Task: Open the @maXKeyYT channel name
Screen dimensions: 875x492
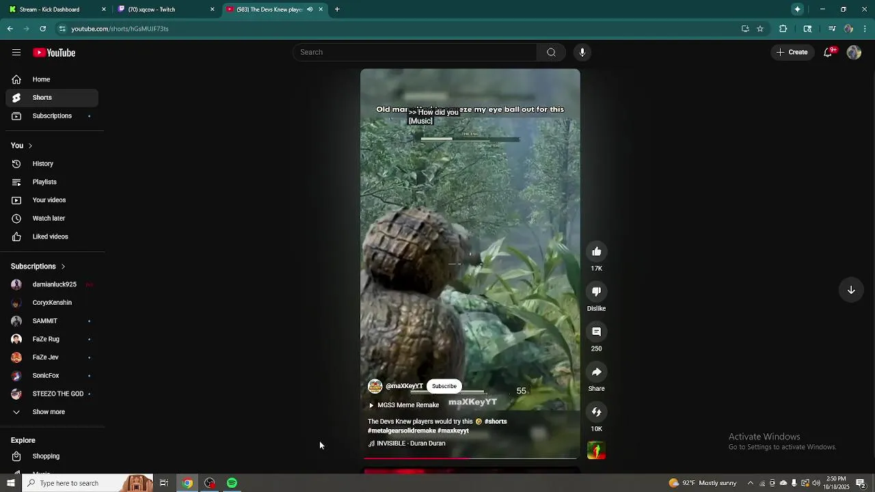Action: 404,386
